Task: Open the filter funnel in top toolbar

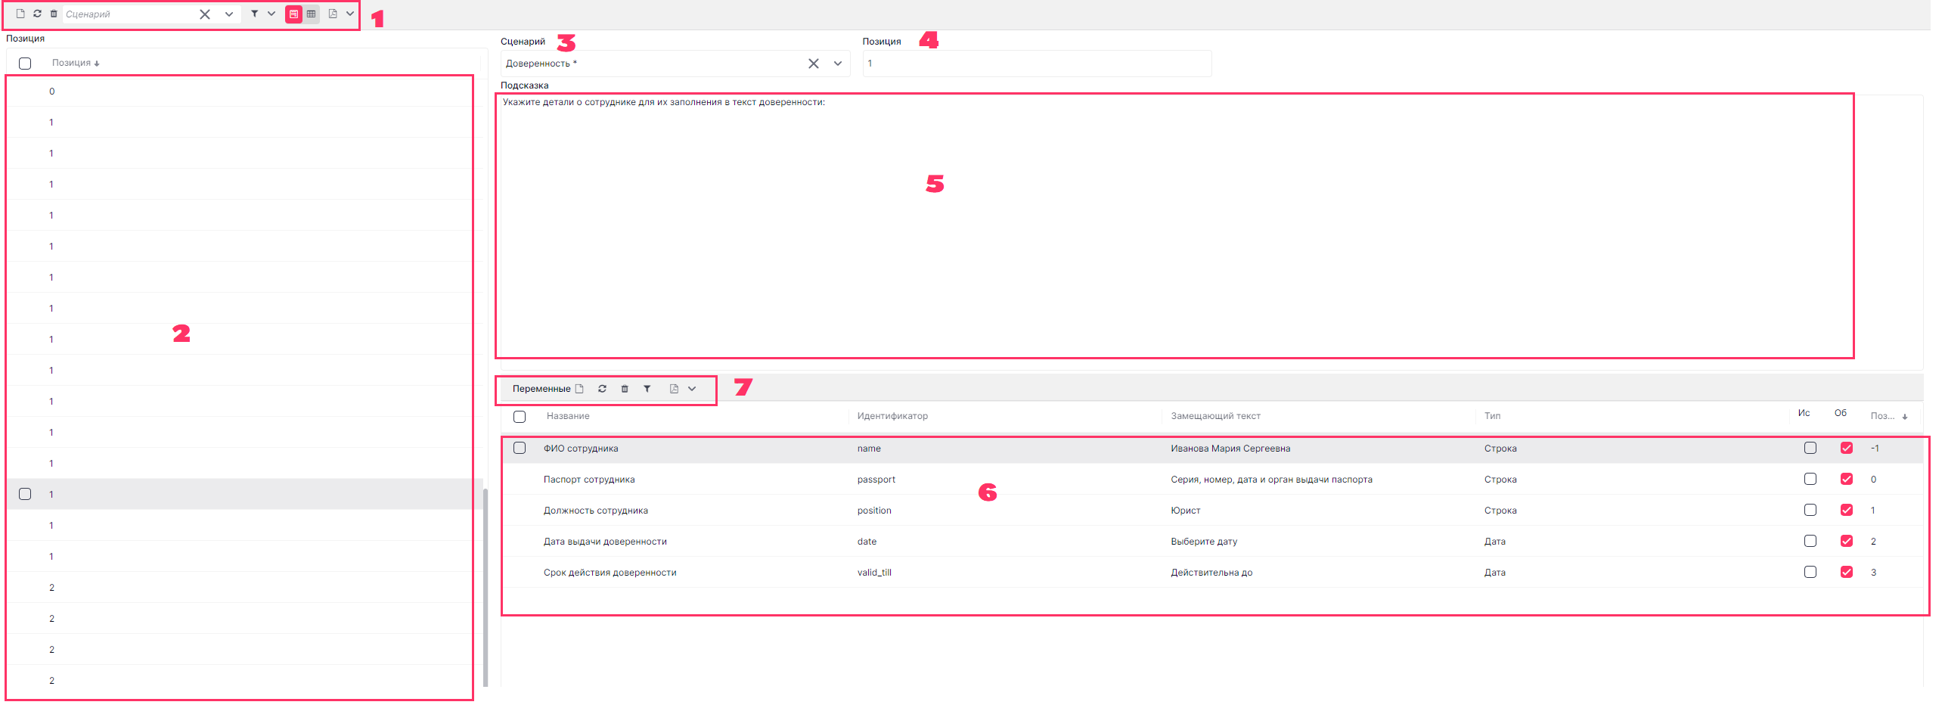Action: pyautogui.click(x=255, y=14)
